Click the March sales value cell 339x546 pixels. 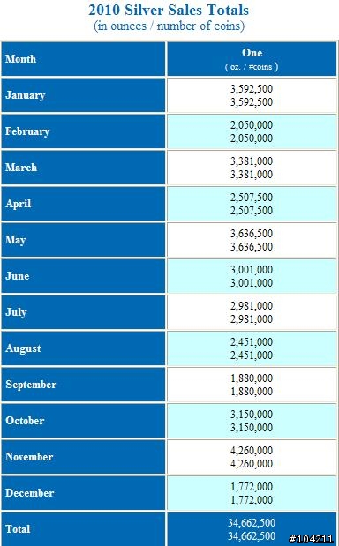click(x=252, y=168)
